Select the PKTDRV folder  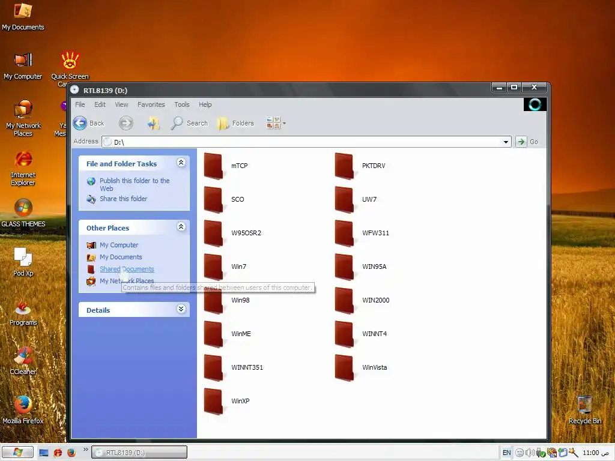(360, 166)
